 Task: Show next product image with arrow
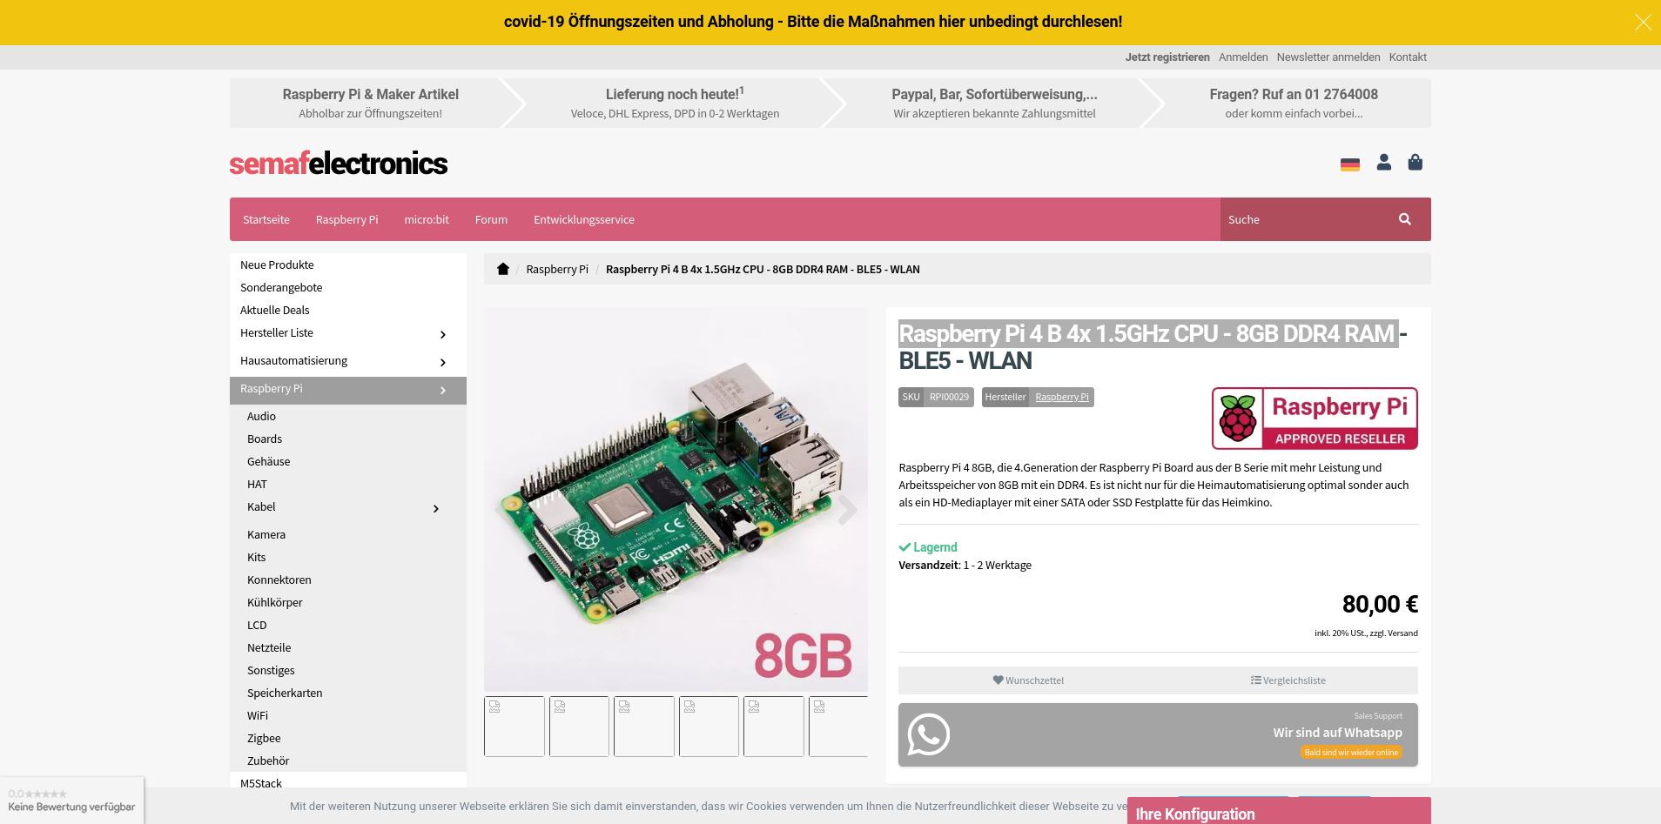click(846, 510)
